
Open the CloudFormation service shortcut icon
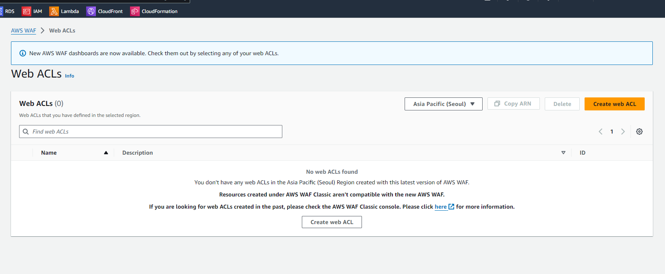coord(134,11)
